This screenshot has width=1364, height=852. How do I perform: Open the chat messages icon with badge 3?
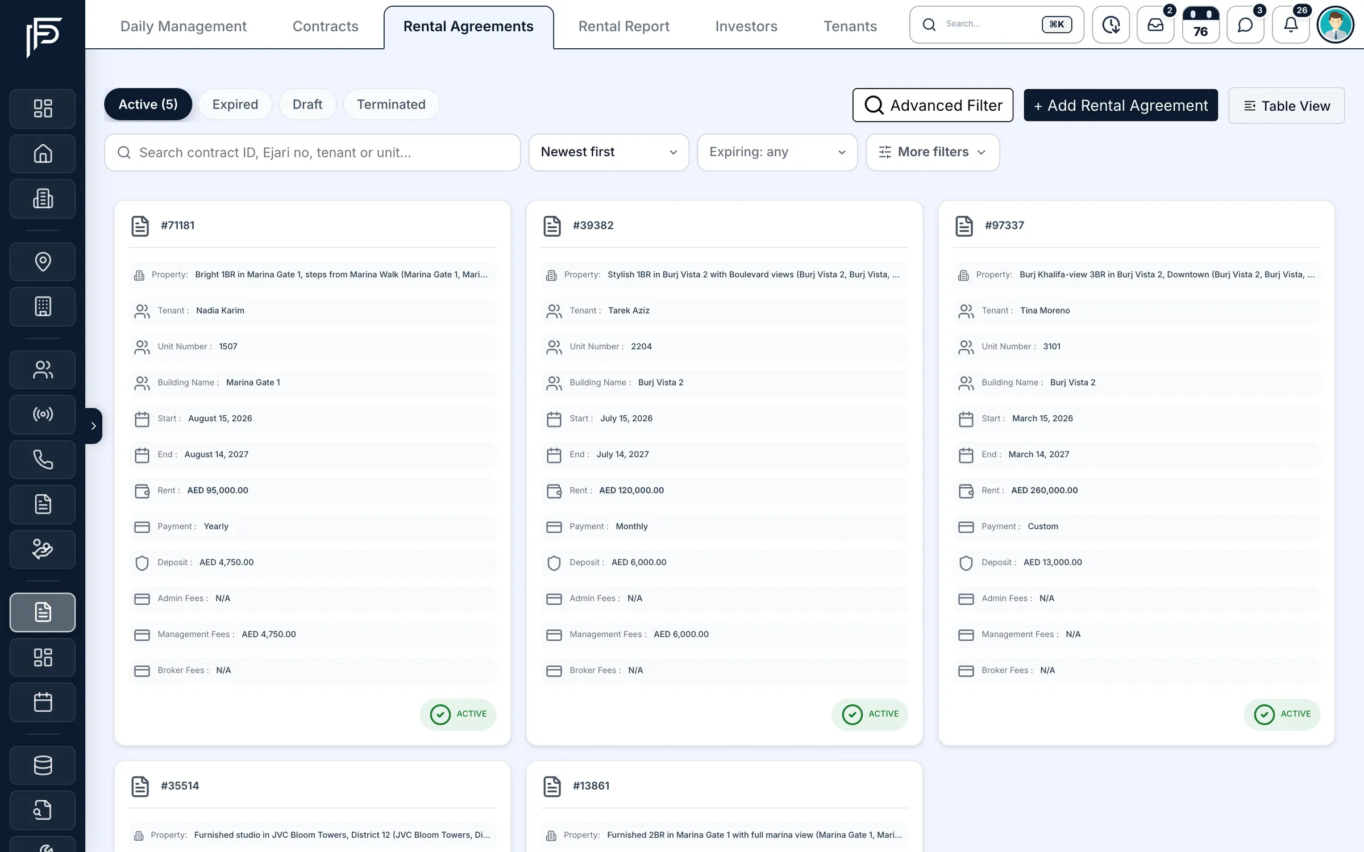click(x=1245, y=24)
